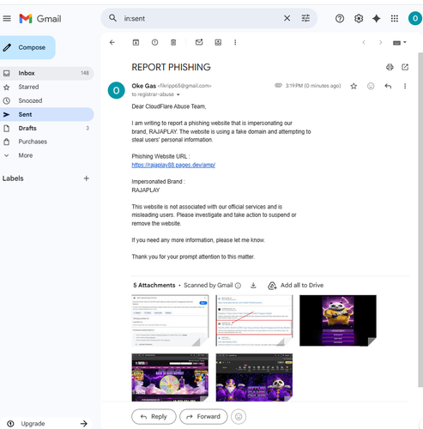Open email in new window
The width and height of the screenshot is (423, 429).
point(405,67)
